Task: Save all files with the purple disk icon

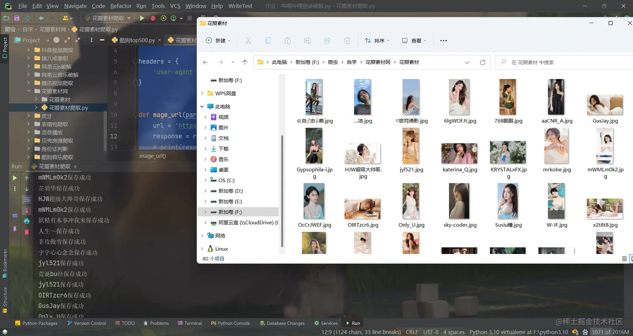Action: point(17,18)
